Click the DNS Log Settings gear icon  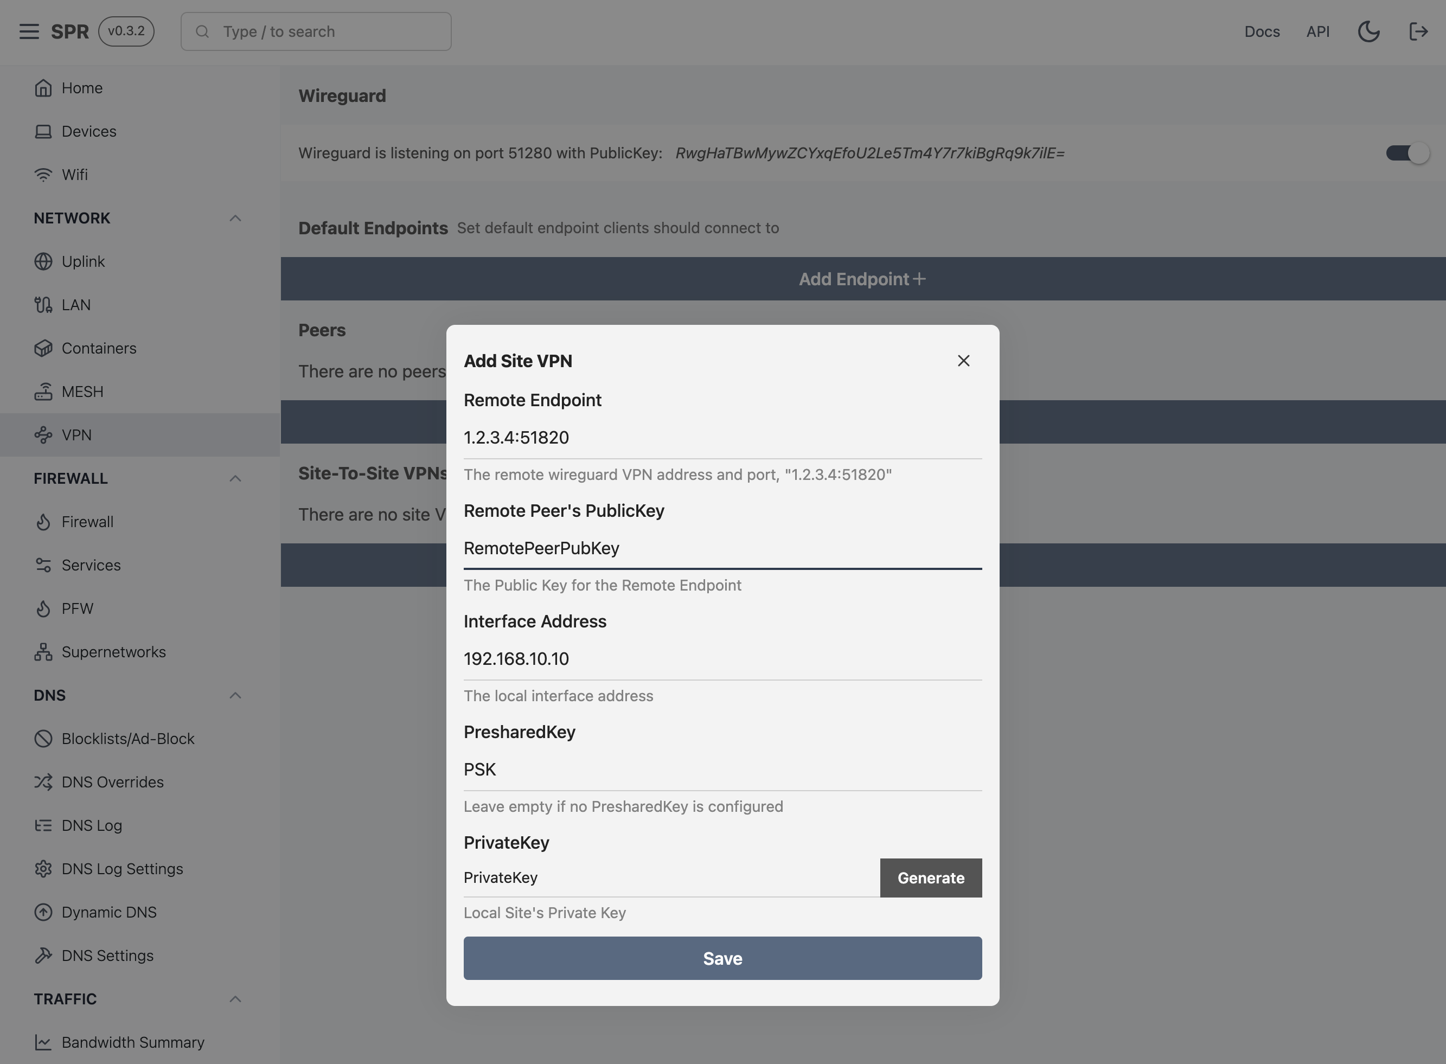[43, 869]
